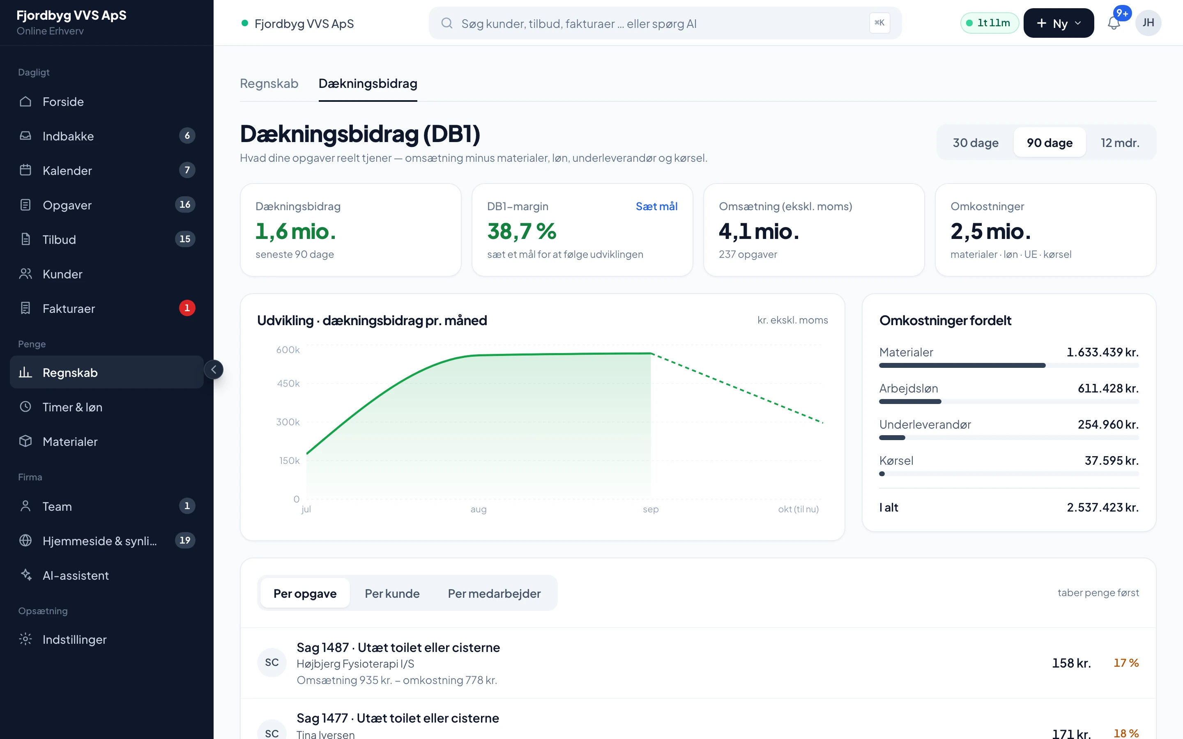Open the Ny dropdown menu

pyautogui.click(x=1059, y=23)
